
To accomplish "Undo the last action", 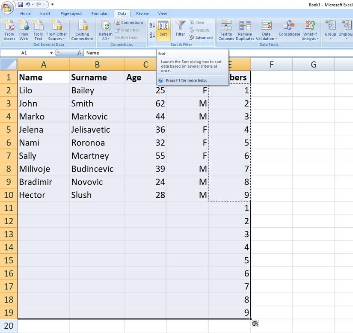I will pos(27,4).
